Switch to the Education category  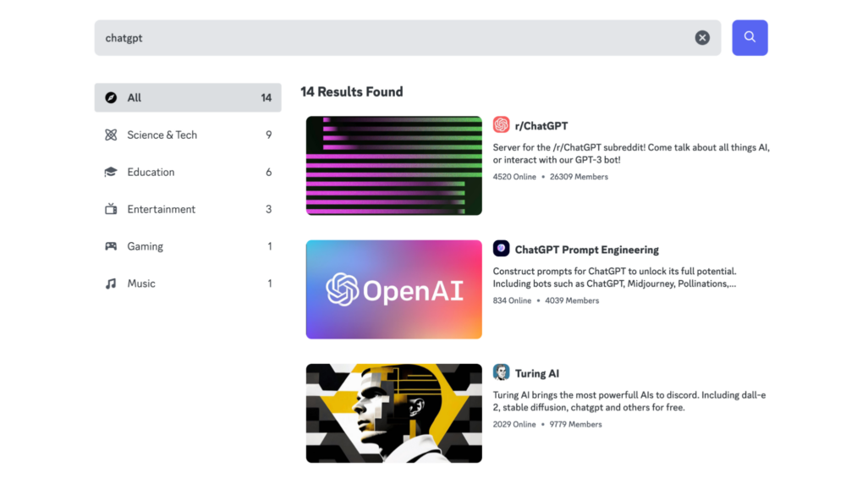(151, 172)
